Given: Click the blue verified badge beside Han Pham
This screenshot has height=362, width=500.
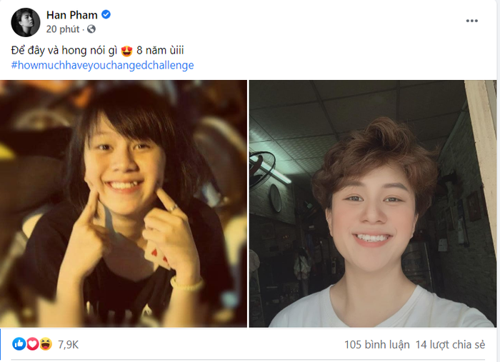Looking at the screenshot, I should click(106, 14).
